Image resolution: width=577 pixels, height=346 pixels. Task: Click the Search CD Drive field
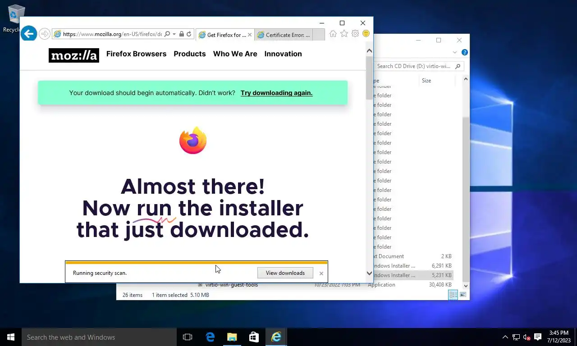point(414,66)
